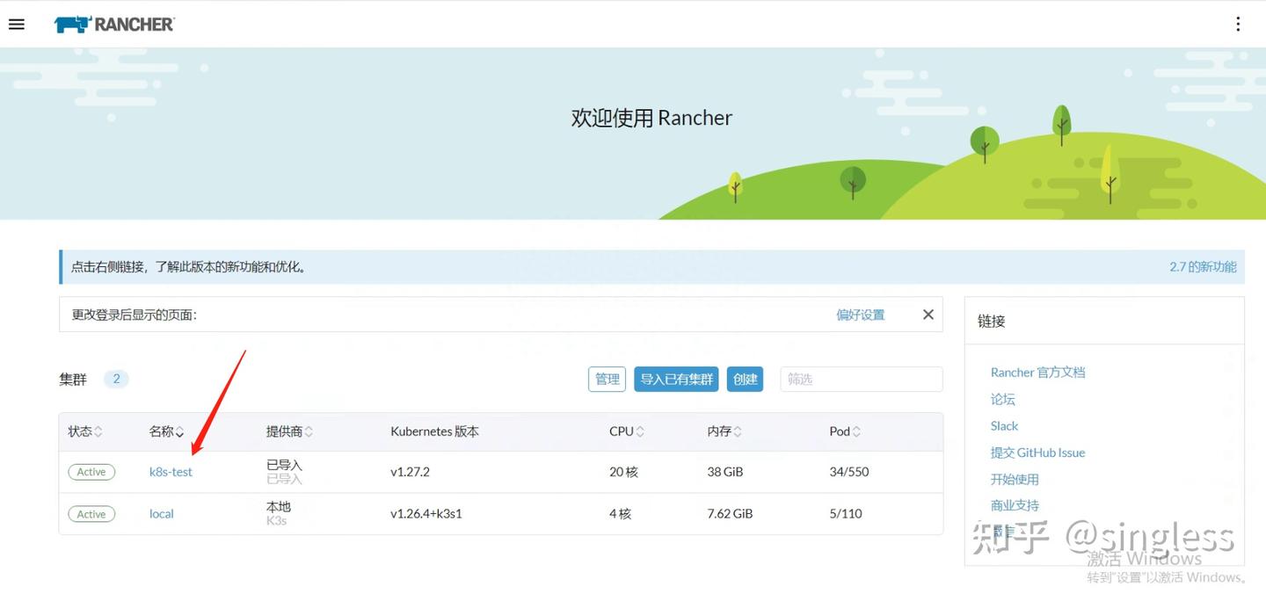Open the local cluster

point(162,514)
